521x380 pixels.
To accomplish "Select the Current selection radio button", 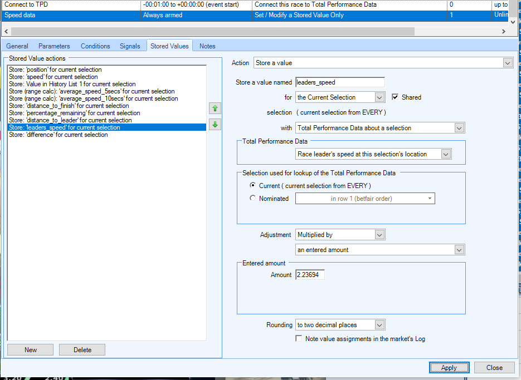I will [x=253, y=185].
